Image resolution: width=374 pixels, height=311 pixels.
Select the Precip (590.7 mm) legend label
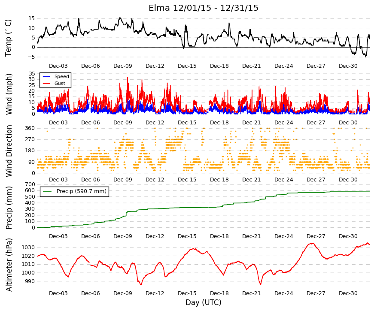point(82,191)
